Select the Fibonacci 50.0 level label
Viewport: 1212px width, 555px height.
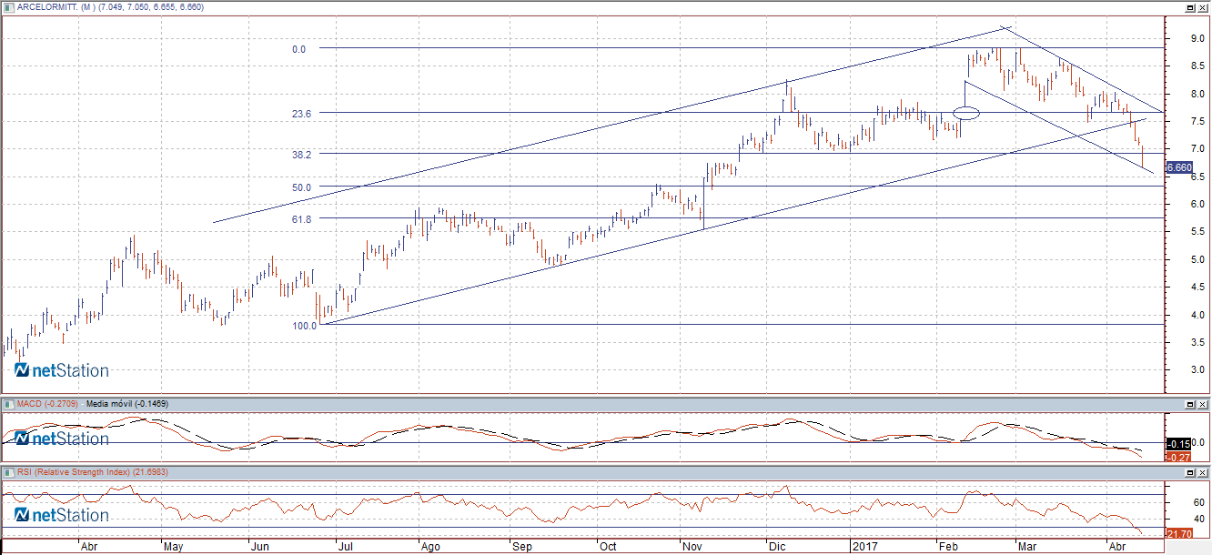[x=302, y=187]
